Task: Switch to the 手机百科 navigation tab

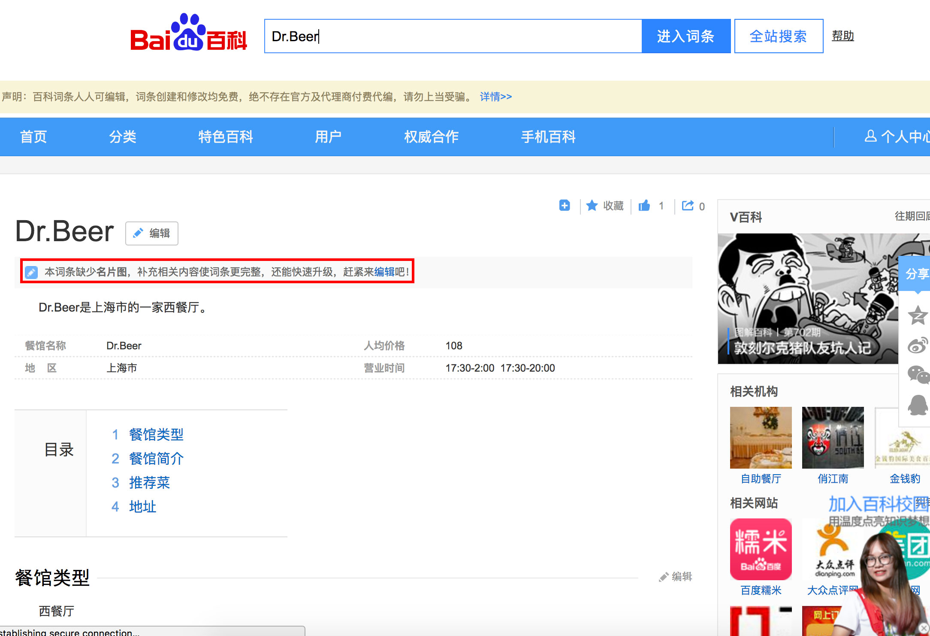Action: point(548,136)
